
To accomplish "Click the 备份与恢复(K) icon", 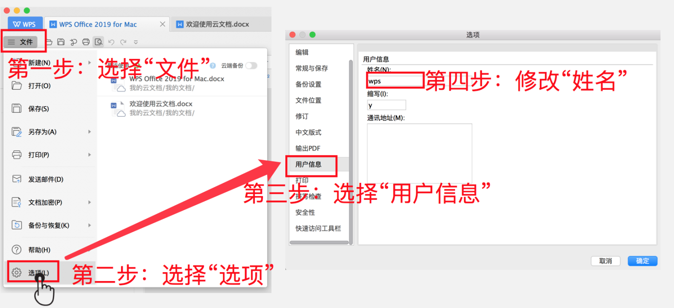I will point(16,225).
